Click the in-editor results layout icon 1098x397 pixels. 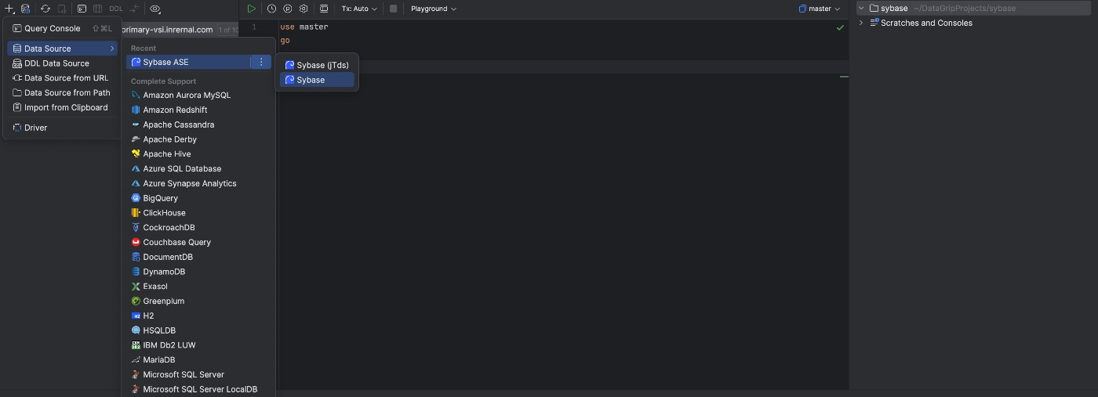point(324,9)
